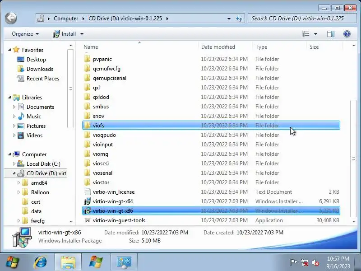Select the qxl folder icon
Image resolution: width=361 pixels, height=271 pixels.
tap(87, 87)
